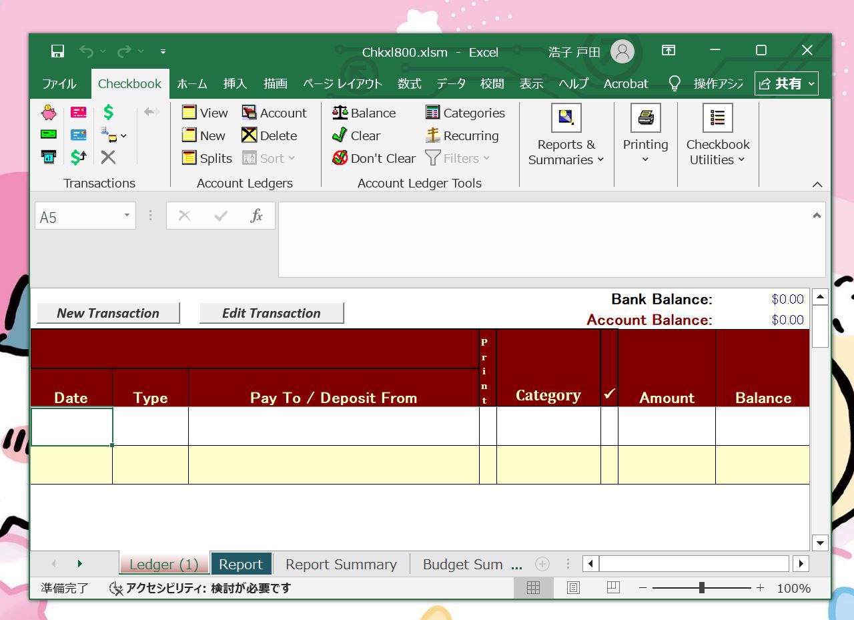This screenshot has height=620, width=854.
Task: Save the workbook with the floppy icon
Action: 57,51
